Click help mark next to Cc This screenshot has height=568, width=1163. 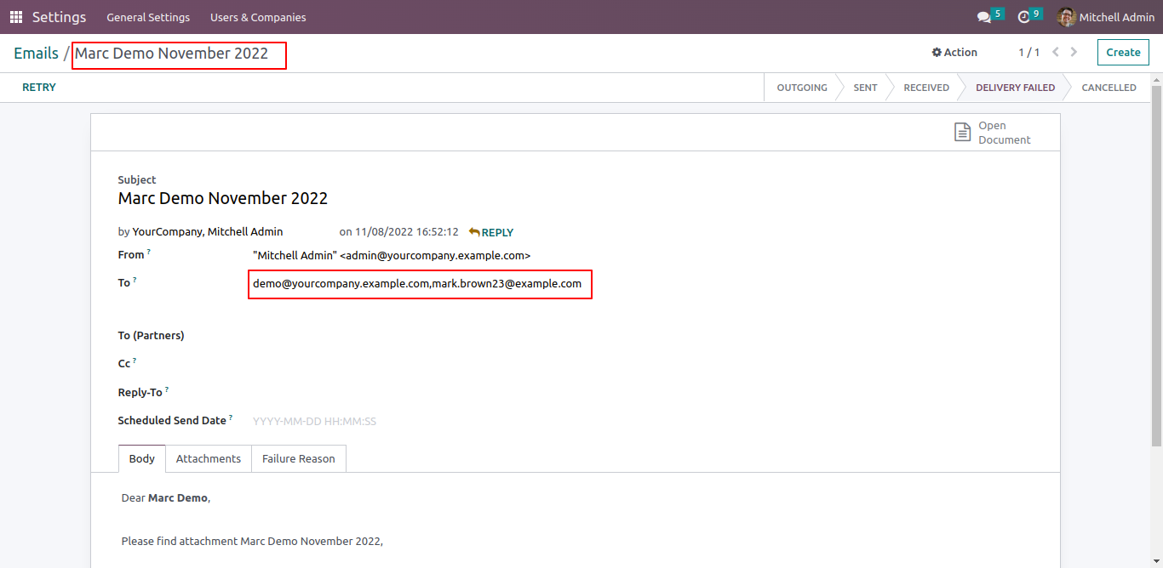tap(135, 361)
